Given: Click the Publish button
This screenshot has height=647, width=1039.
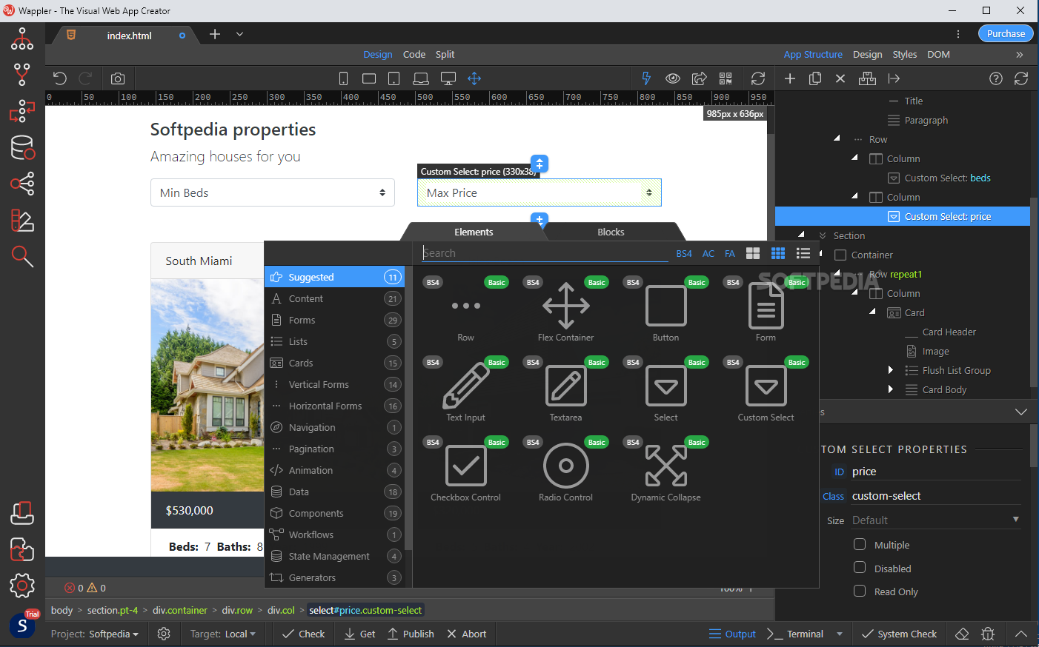Looking at the screenshot, I should (411, 634).
